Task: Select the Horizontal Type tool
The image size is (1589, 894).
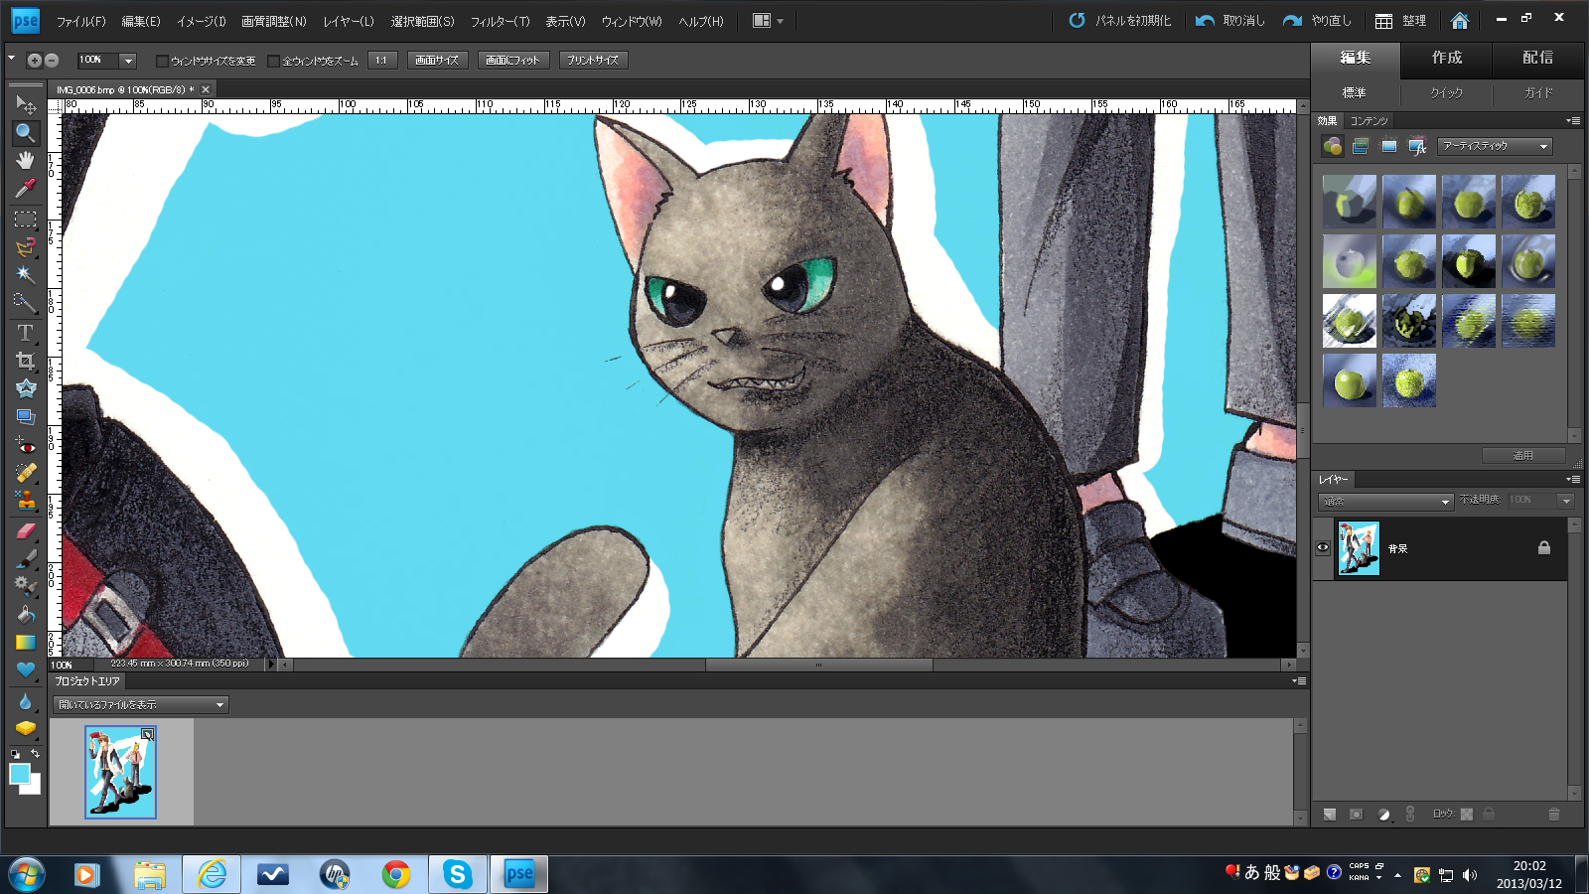Action: (25, 333)
